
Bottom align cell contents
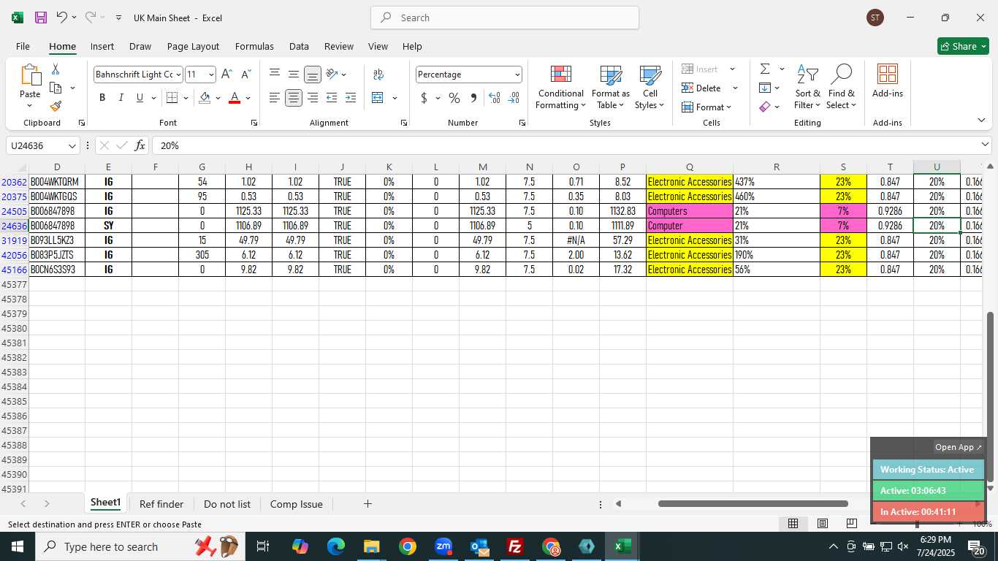313,75
